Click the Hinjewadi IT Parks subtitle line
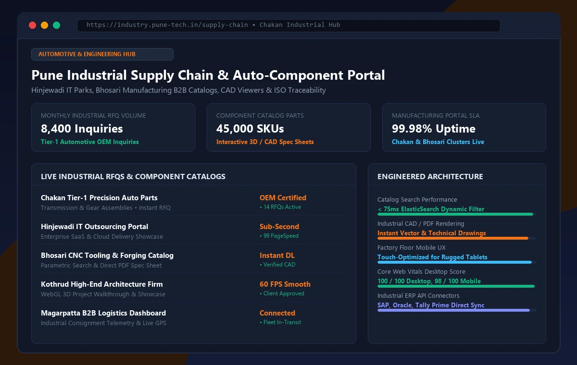 178,90
